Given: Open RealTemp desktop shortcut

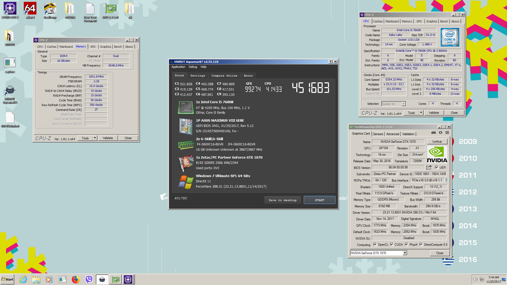Looking at the screenshot, I should pos(50,11).
